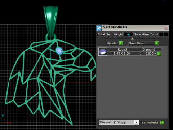173x130 pixels.
Task: Select the blue gem on the pendant
Action: coord(59,51)
